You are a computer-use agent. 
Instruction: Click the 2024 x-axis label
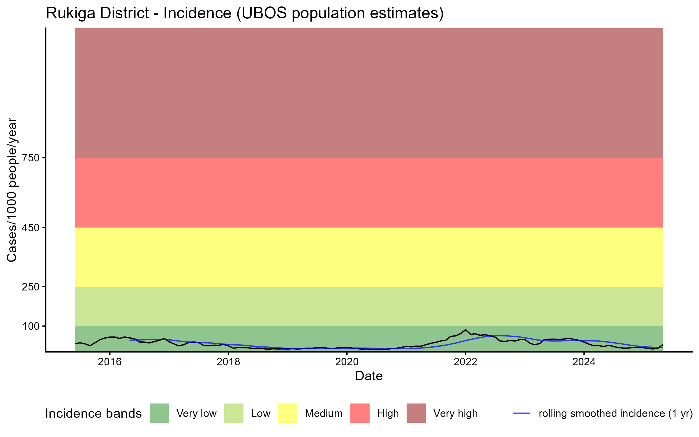coord(584,362)
